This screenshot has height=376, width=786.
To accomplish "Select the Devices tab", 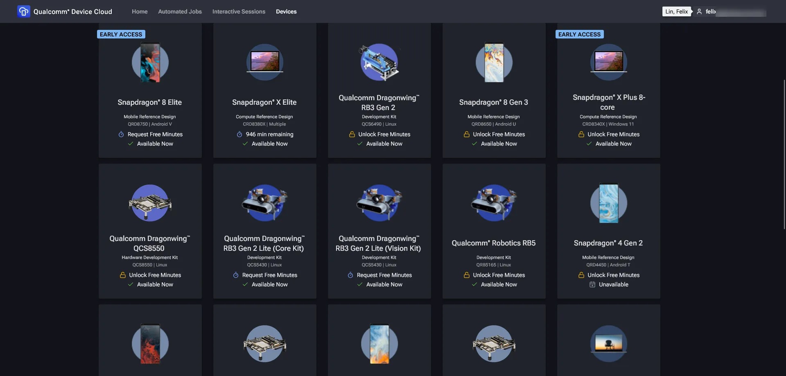I will 286,11.
